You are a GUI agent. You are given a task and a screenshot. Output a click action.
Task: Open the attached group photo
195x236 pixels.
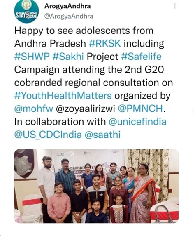pyautogui.click(x=96, y=186)
